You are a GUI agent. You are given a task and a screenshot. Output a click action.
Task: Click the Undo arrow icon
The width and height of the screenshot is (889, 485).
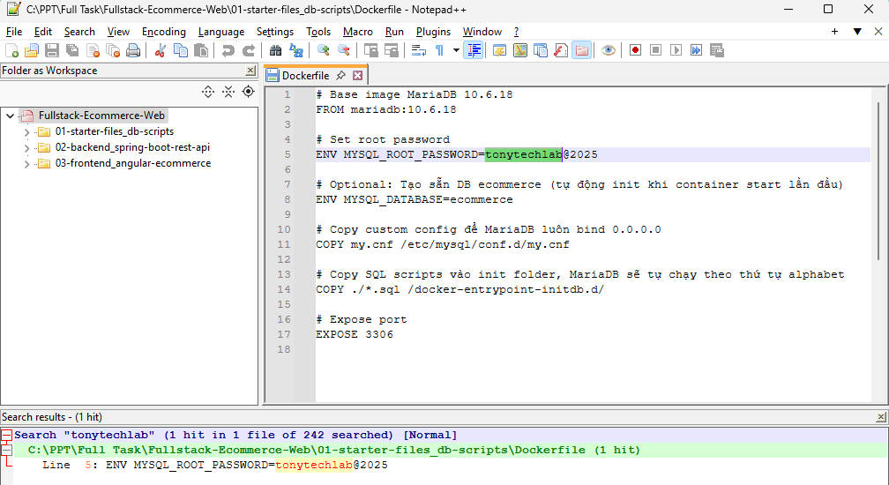(x=228, y=50)
